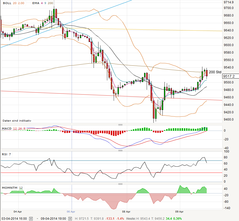Viewport: 239px width, 221px height.
Task: Open the EMA 4 9 200 indicator settings
Action: [x=43, y=3]
